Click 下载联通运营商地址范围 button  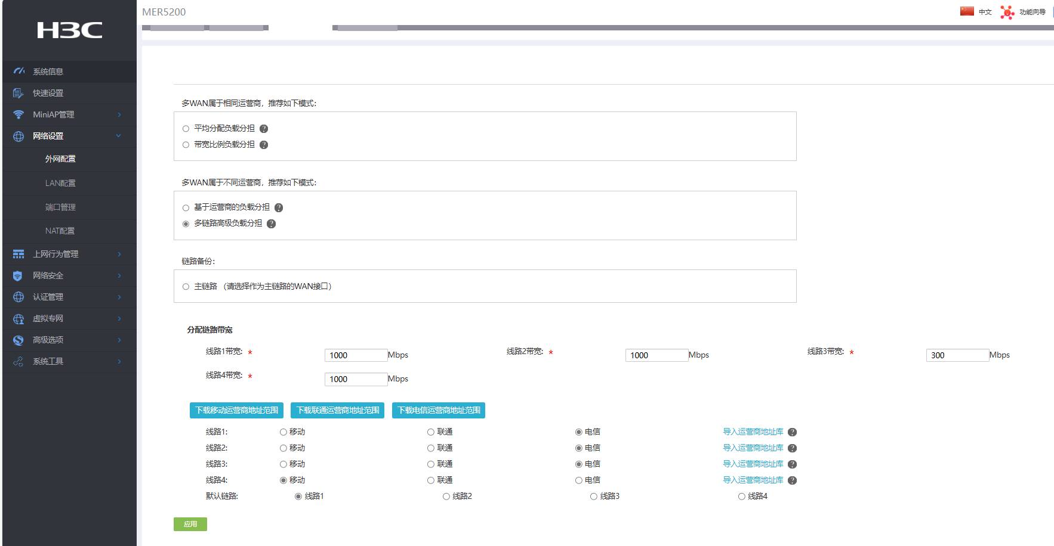click(x=338, y=410)
